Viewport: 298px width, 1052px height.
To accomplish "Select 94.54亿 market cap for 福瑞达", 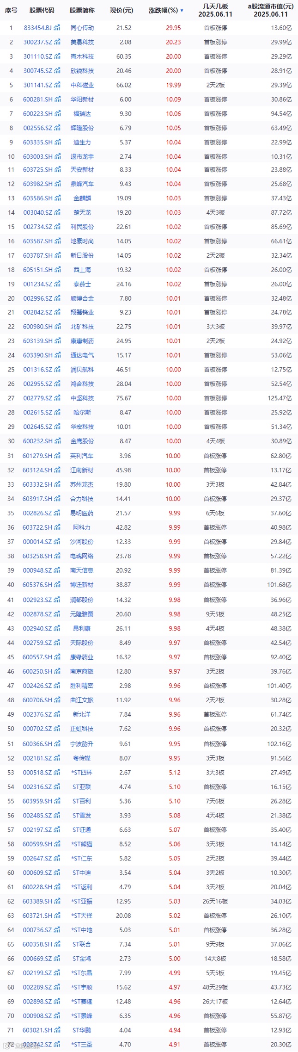I will (x=281, y=114).
